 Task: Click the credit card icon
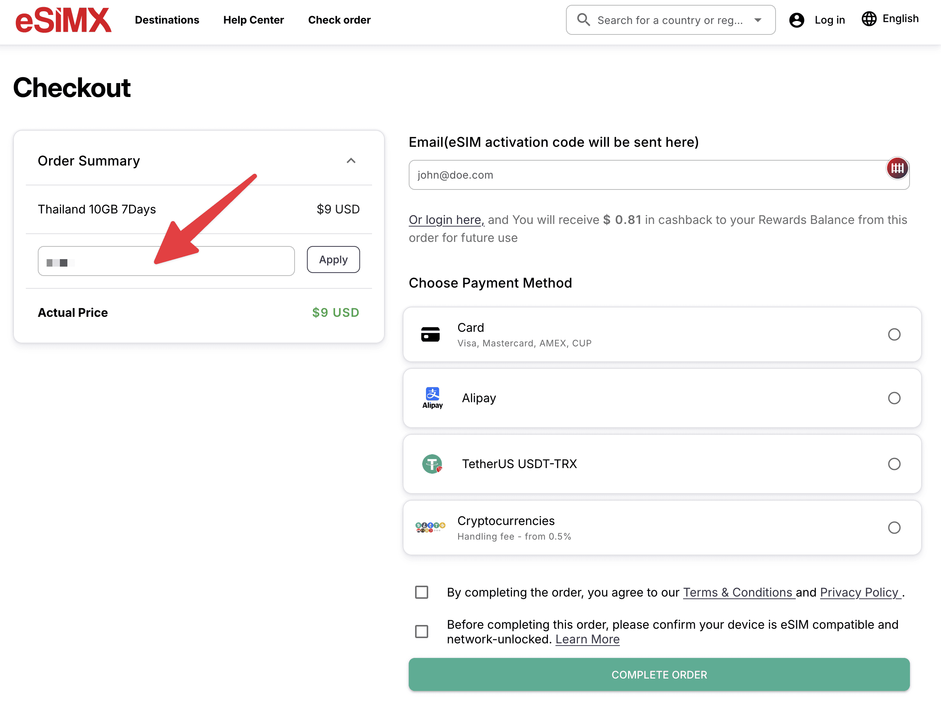click(x=430, y=334)
